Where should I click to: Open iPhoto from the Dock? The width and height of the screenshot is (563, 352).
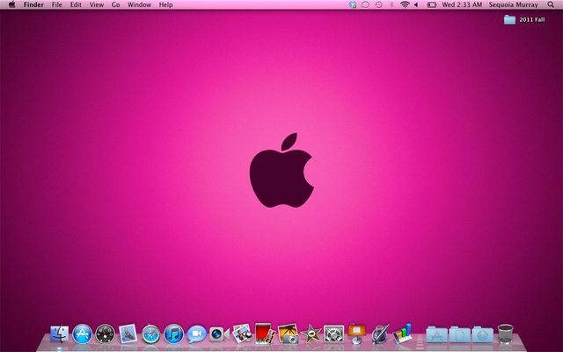tap(288, 334)
